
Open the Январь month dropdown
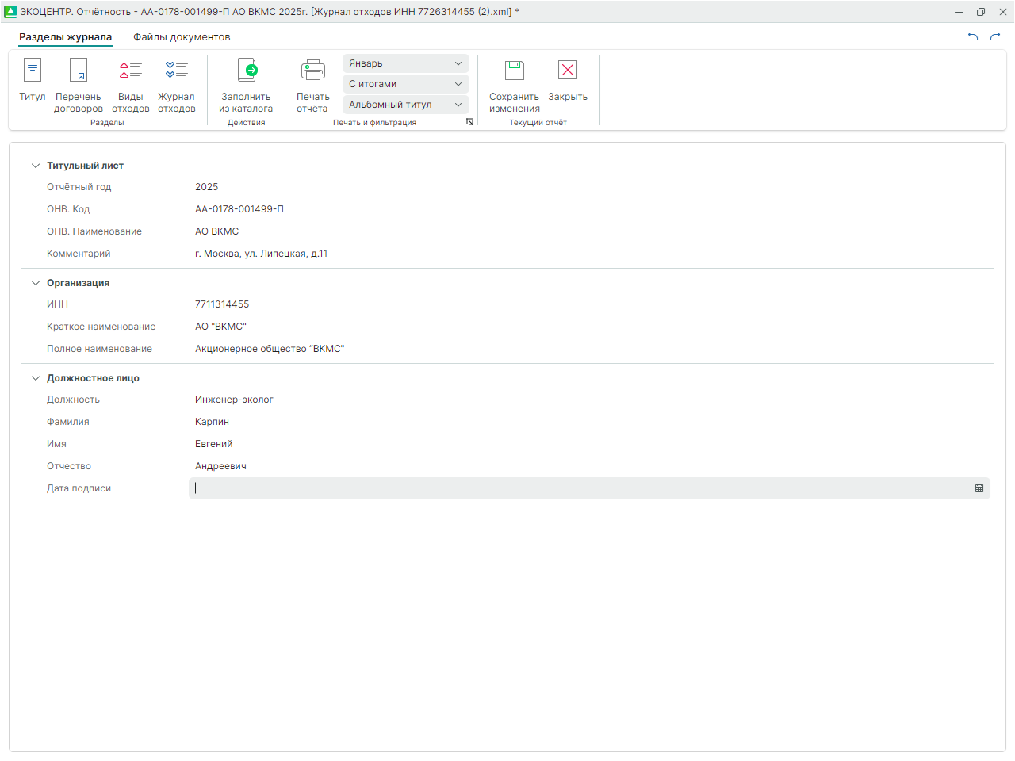405,63
